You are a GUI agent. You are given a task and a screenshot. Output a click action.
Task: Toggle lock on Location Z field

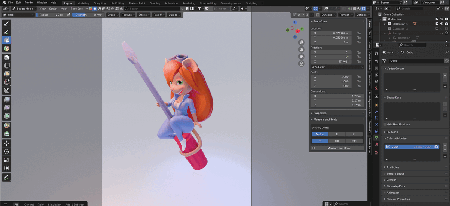359,42
